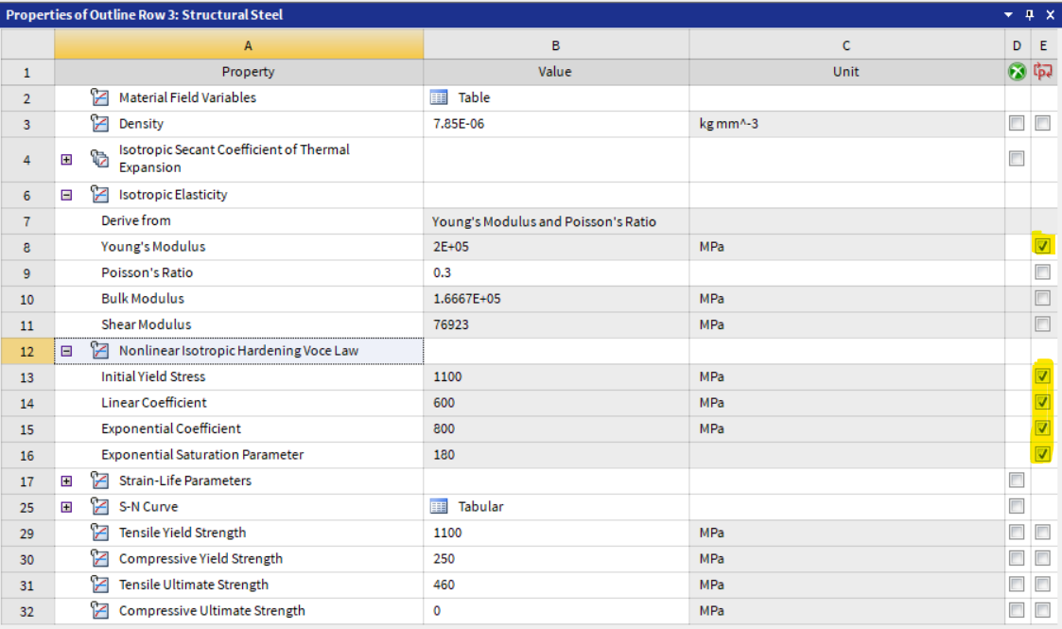Click the Isotropic Elasticity property icon
This screenshot has height=629, width=1062.
click(98, 194)
